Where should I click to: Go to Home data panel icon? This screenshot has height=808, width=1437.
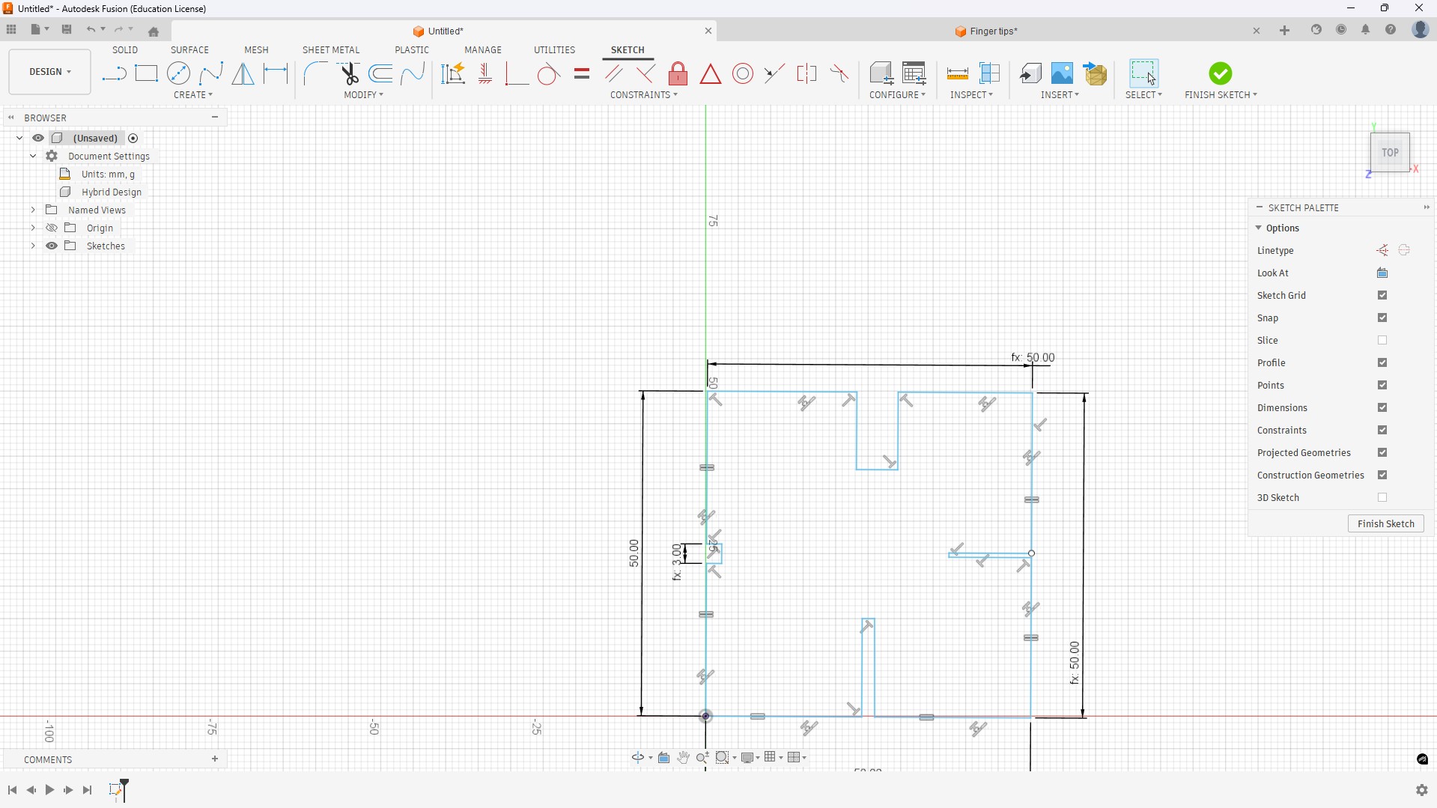click(154, 31)
